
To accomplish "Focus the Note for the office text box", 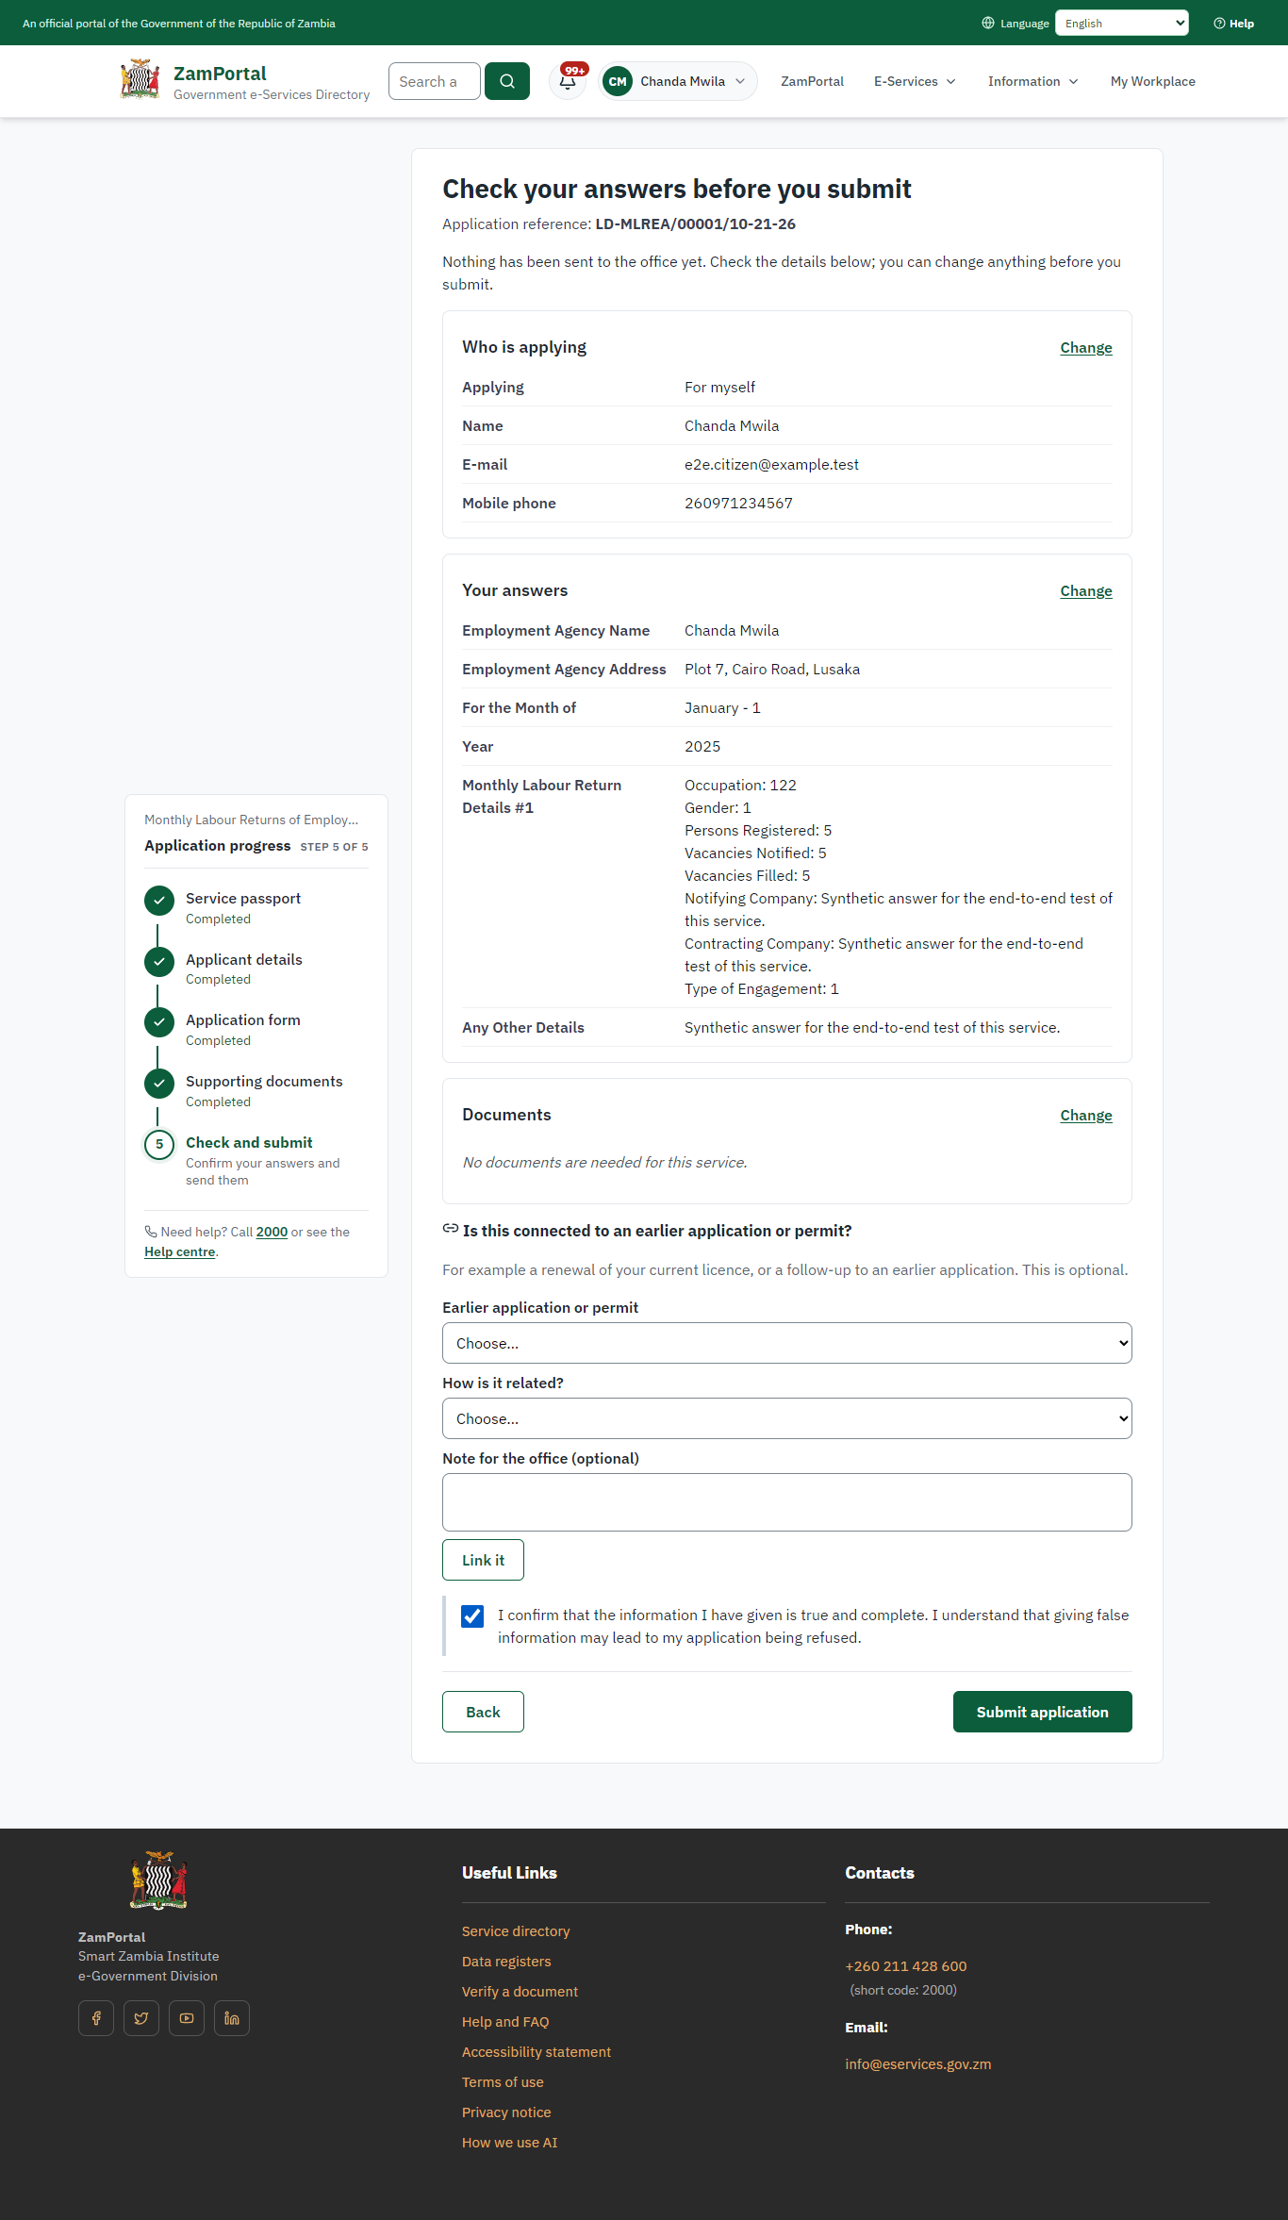I will (x=787, y=1502).
